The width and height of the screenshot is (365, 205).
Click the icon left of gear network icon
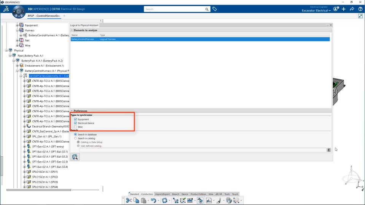pyautogui.click(x=229, y=200)
